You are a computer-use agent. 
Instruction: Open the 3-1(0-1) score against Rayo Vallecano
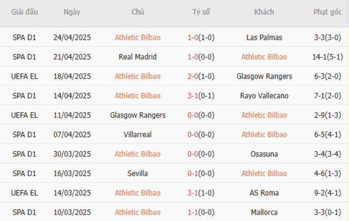pos(201,95)
